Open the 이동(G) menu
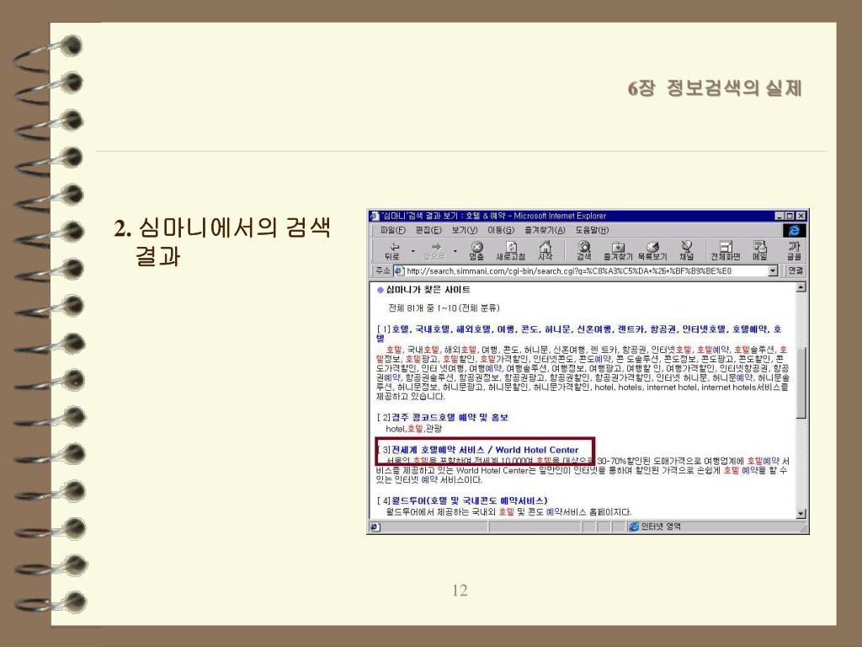The width and height of the screenshot is (862, 647). pos(500,230)
